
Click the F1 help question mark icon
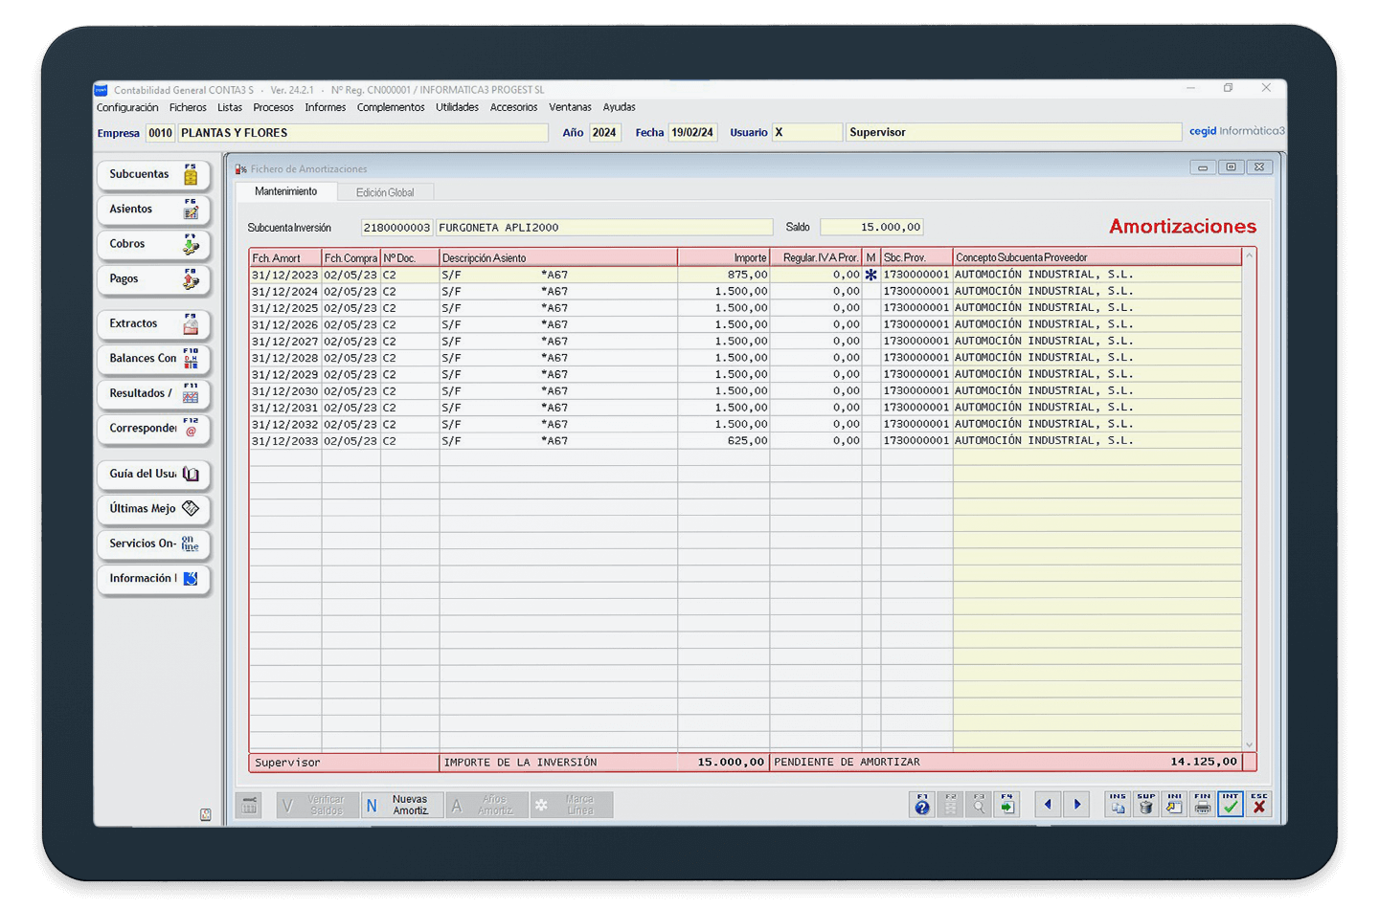tap(921, 805)
